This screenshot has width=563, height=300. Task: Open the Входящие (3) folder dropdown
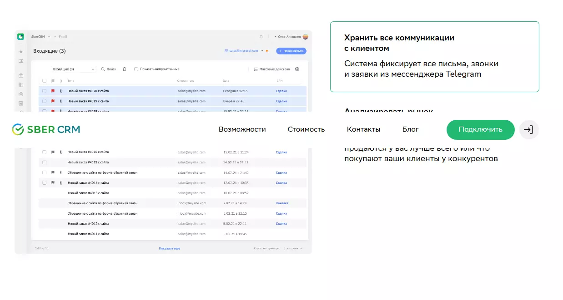73,69
